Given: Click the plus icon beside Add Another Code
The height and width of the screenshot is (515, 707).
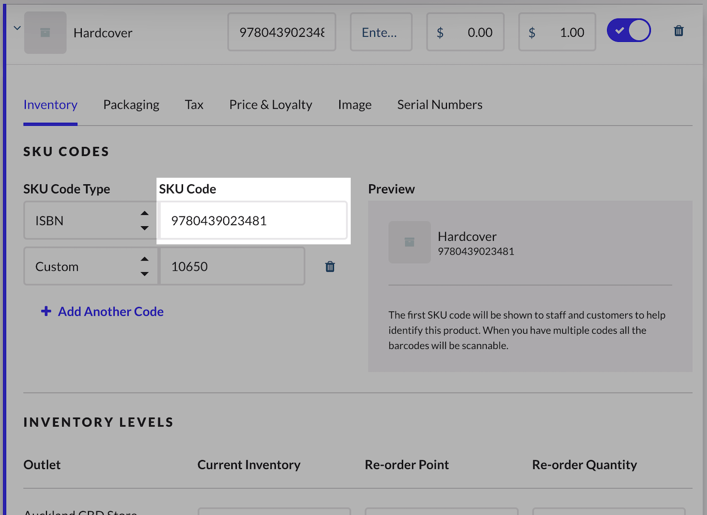Looking at the screenshot, I should (x=46, y=312).
